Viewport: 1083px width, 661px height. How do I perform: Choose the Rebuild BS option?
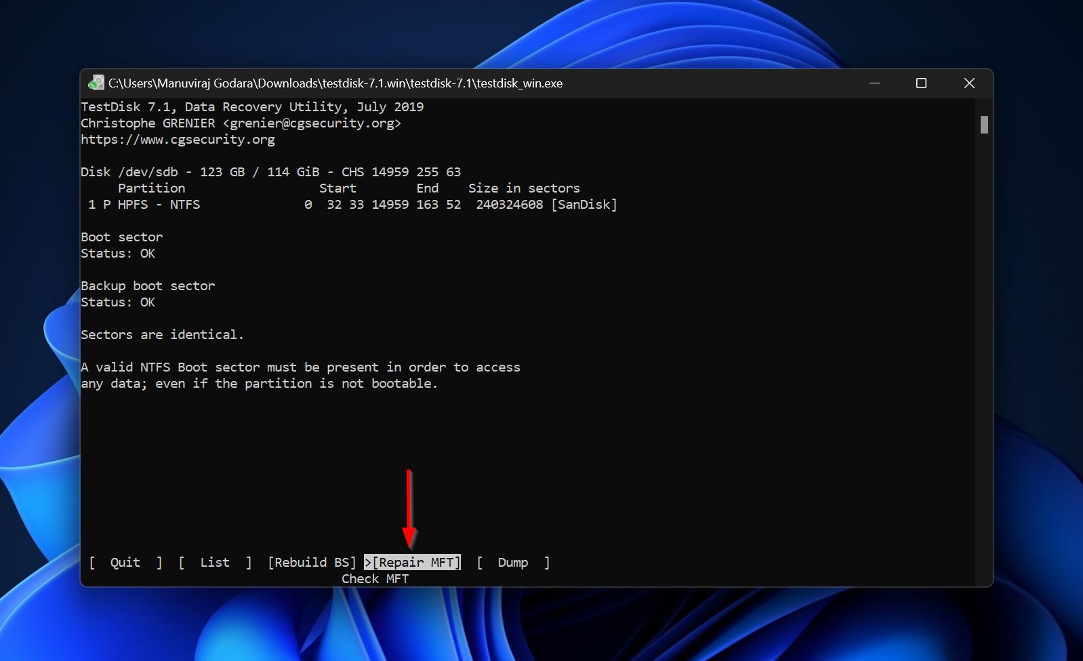(x=312, y=562)
